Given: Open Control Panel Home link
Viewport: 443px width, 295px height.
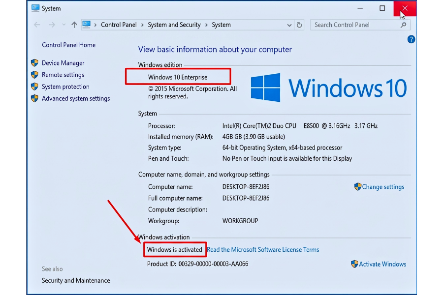Looking at the screenshot, I should pos(68,45).
